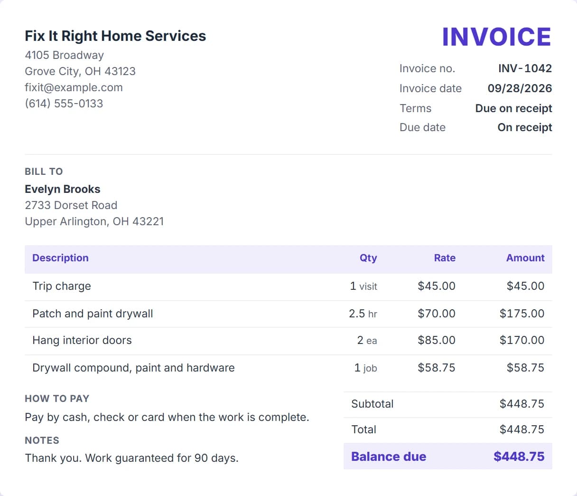Click the Subtotal label

(372, 404)
